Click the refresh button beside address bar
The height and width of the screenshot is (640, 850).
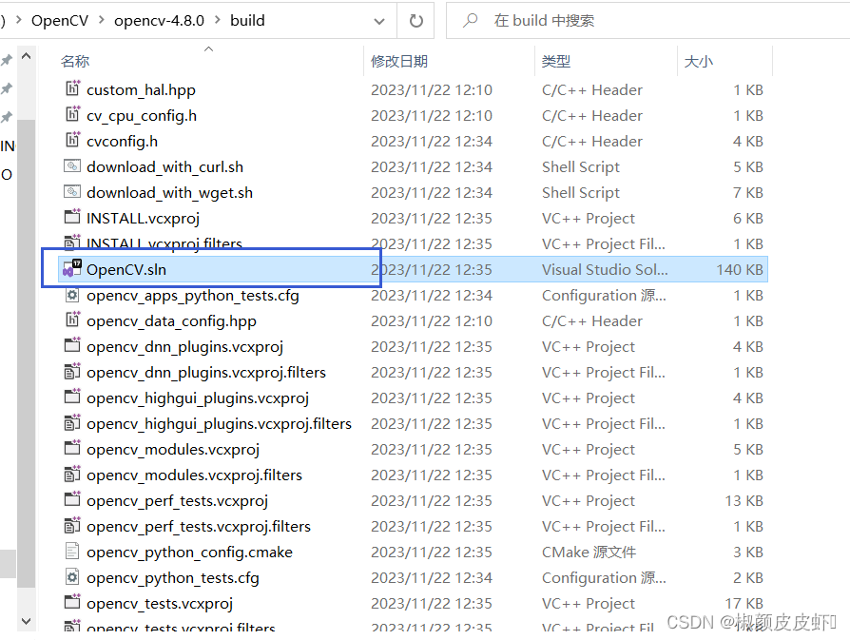pyautogui.click(x=415, y=21)
